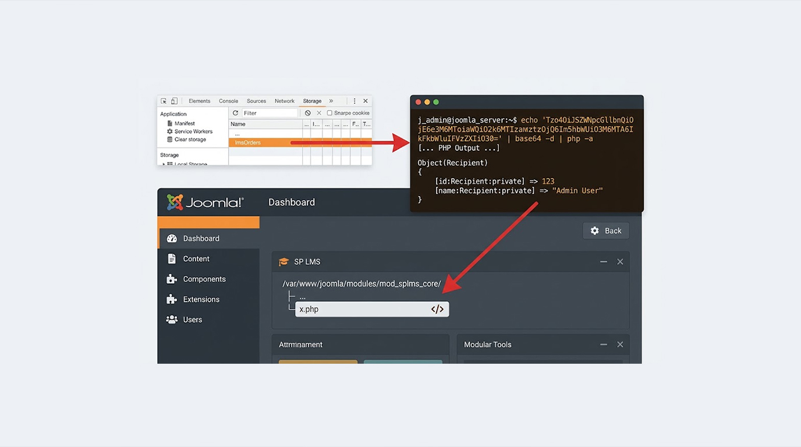Switch to the Console tab
Viewport: 801px width, 447px height.
point(228,101)
